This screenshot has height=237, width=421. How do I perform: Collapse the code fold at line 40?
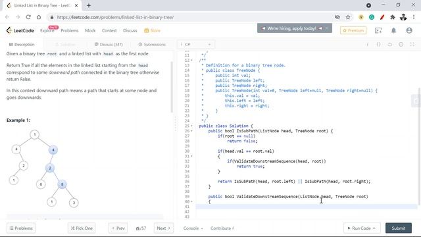pyautogui.click(x=191, y=201)
